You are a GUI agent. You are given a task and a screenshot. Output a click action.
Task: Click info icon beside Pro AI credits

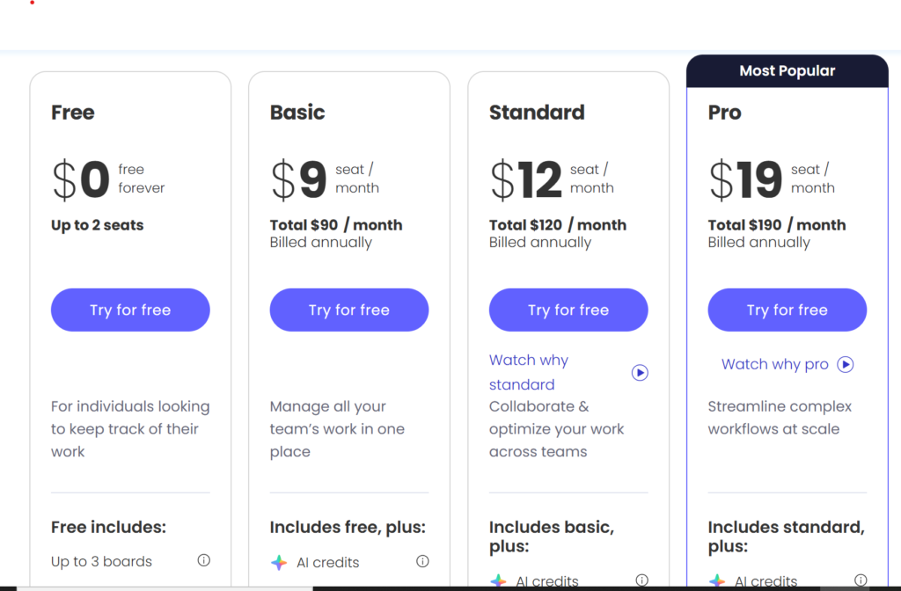click(x=861, y=580)
